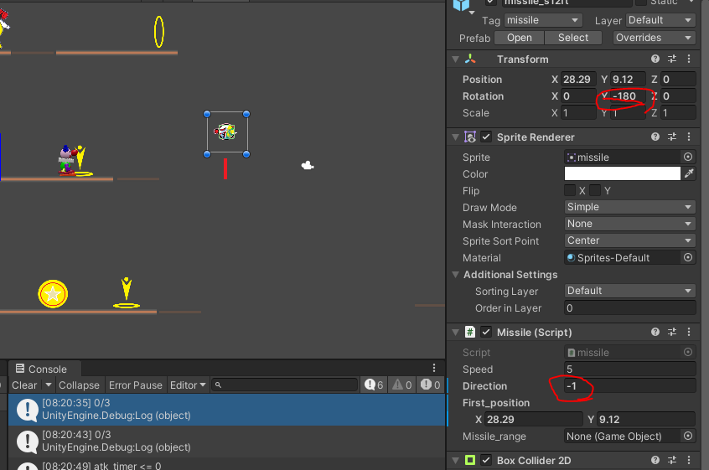709x470 pixels.
Task: Enable Flip X checkbox
Action: click(x=570, y=190)
